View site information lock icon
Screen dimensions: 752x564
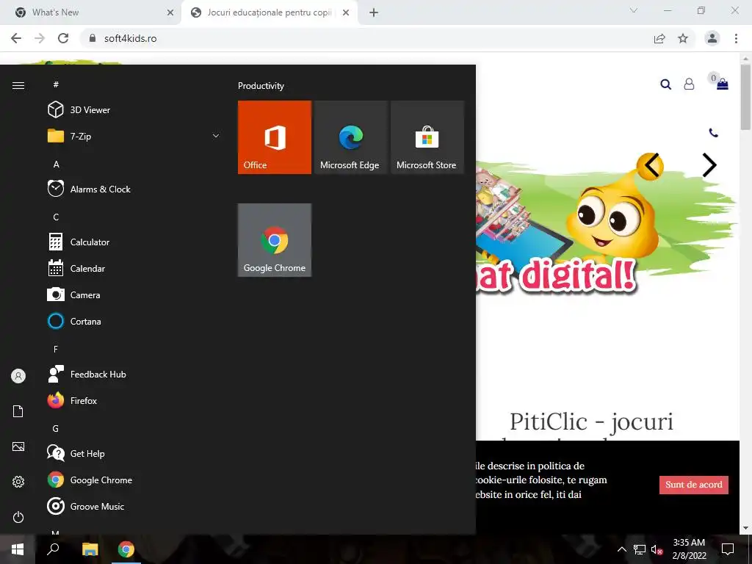coord(93,38)
